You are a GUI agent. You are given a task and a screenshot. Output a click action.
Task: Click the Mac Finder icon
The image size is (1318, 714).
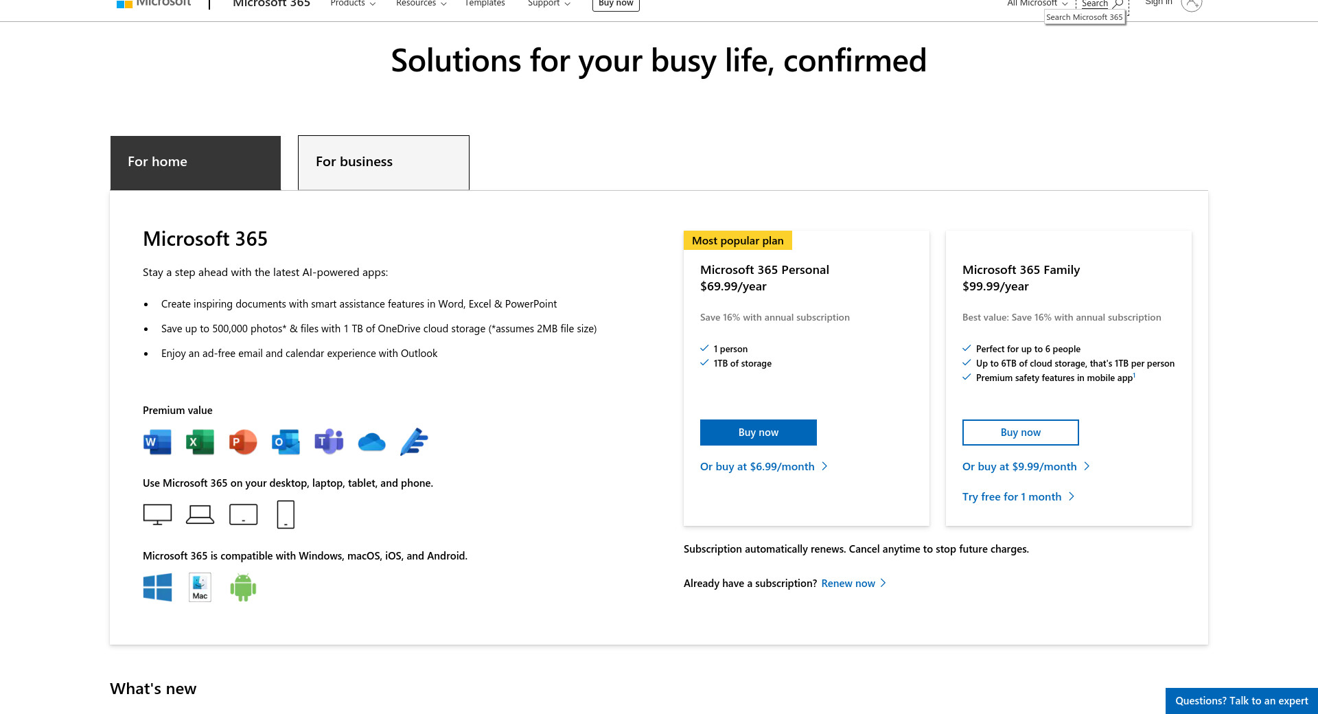(x=200, y=588)
